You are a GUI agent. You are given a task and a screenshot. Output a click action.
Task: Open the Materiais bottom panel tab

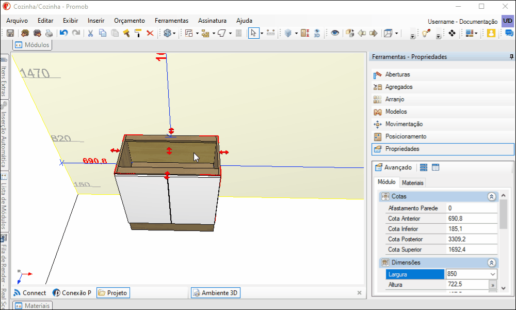(x=33, y=306)
